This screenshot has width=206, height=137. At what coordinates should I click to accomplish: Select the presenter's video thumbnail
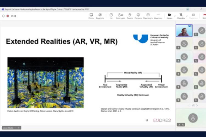(184, 30)
